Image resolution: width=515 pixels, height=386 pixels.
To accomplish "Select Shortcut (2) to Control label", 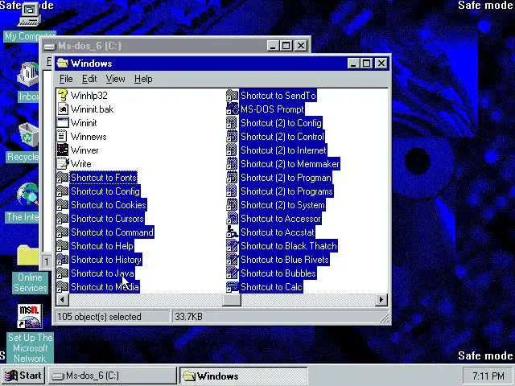I will point(282,137).
